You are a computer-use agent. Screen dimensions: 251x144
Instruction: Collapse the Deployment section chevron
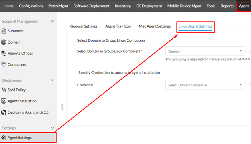tap(52, 80)
